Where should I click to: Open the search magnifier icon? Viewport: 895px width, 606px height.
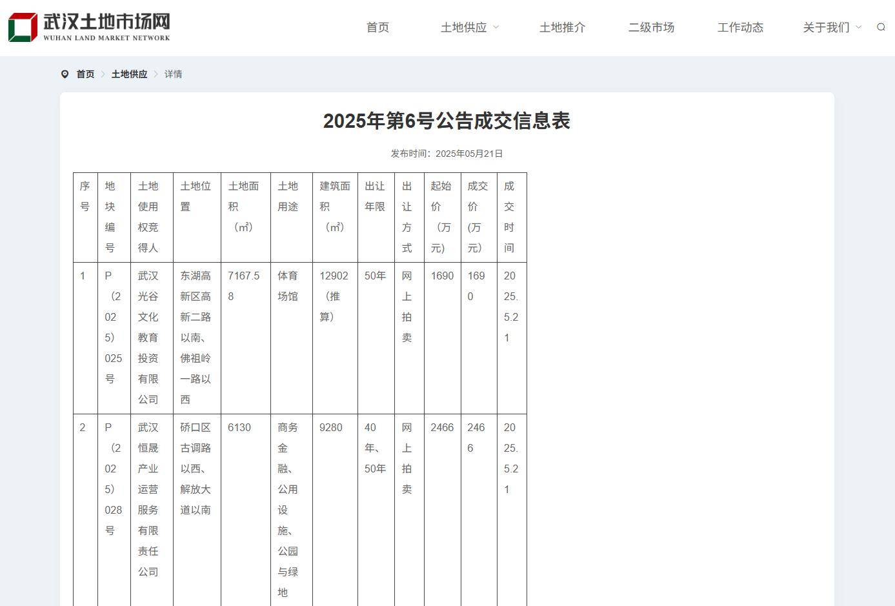click(x=881, y=27)
